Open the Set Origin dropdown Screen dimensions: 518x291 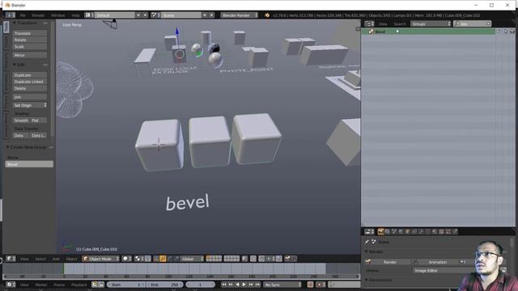(x=30, y=105)
